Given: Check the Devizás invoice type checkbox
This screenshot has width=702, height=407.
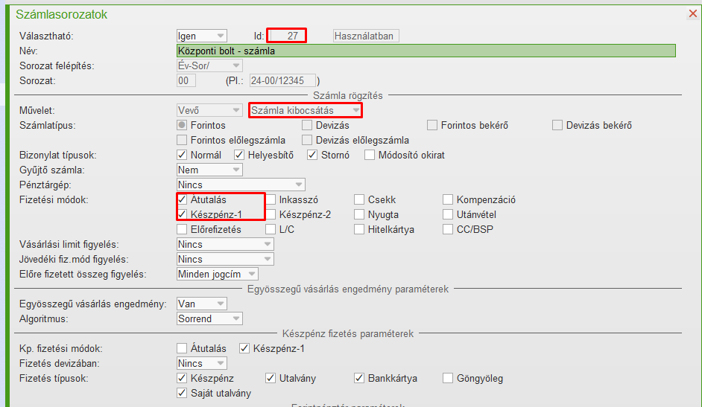Looking at the screenshot, I should click(307, 125).
